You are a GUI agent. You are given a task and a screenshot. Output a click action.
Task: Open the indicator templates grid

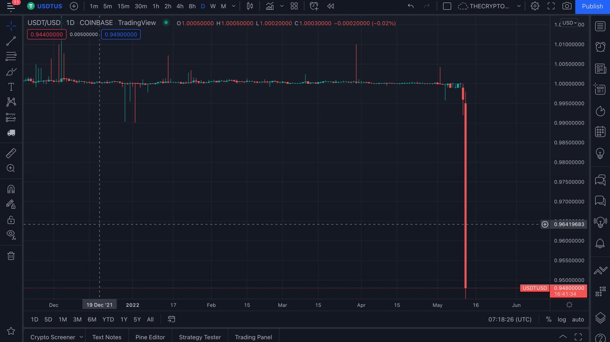tap(294, 6)
